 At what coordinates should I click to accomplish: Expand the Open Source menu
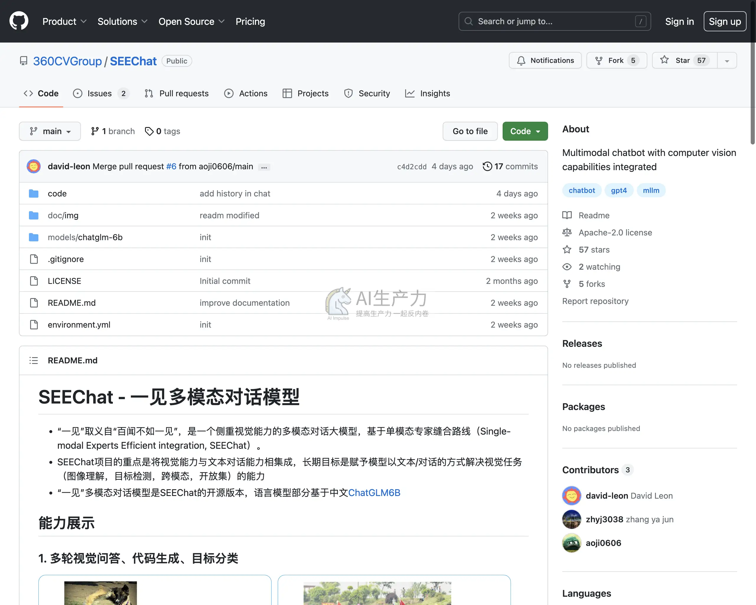[x=191, y=21]
